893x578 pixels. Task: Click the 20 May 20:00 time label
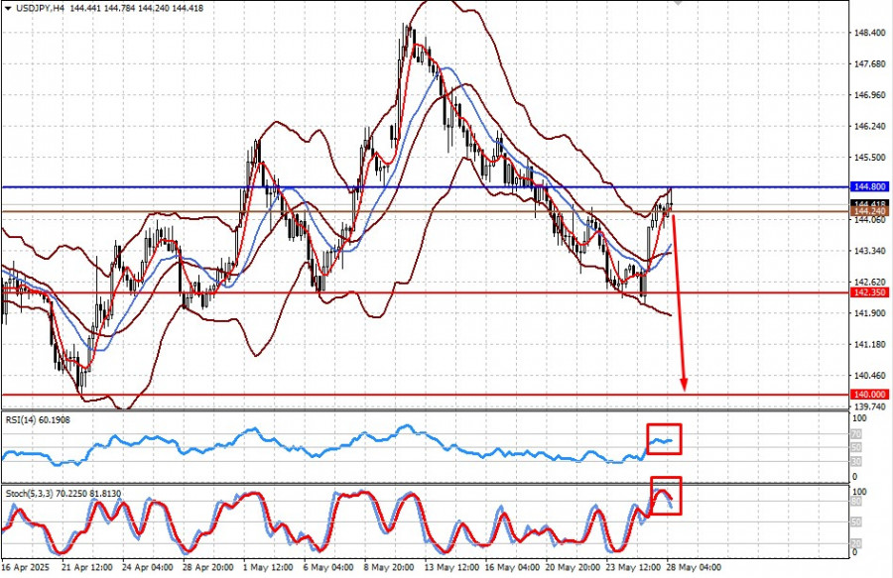(573, 568)
